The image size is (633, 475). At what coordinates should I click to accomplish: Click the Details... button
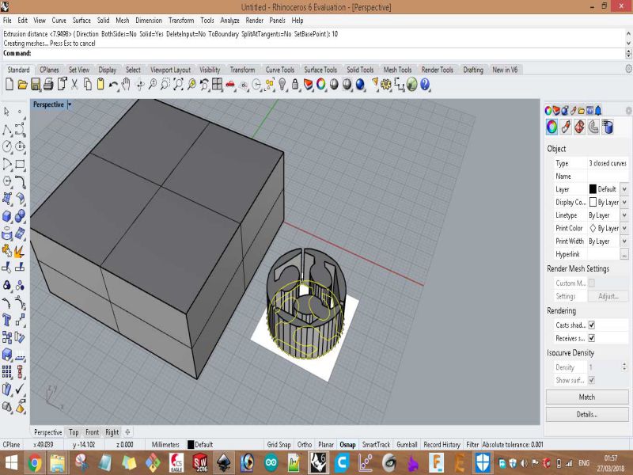click(x=586, y=414)
